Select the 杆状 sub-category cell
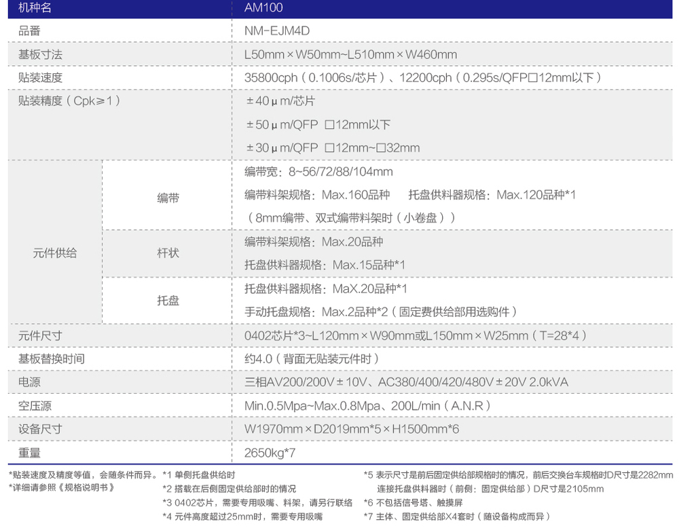 click(x=168, y=253)
